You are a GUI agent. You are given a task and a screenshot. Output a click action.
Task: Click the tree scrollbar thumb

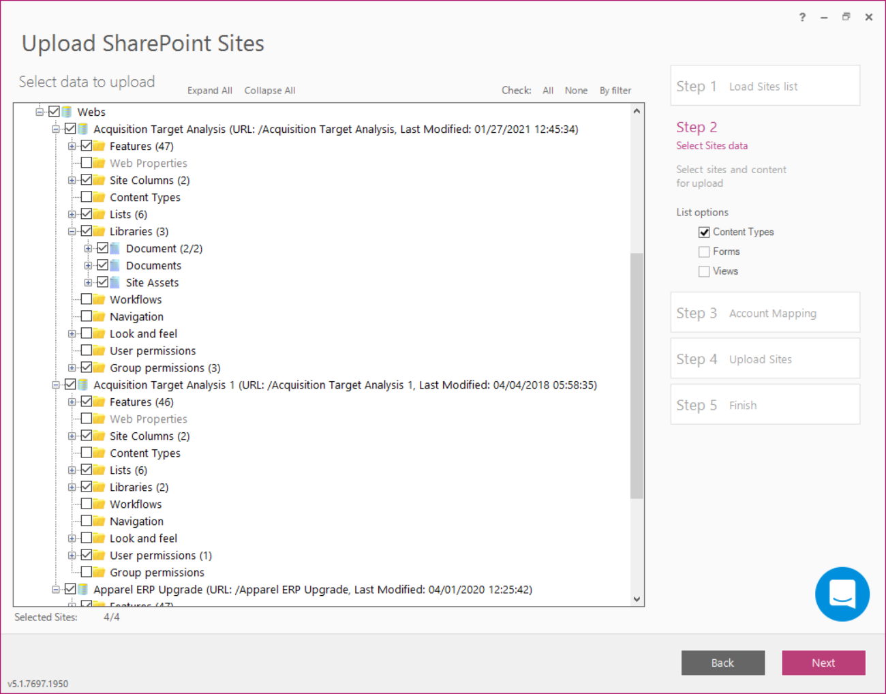point(637,376)
